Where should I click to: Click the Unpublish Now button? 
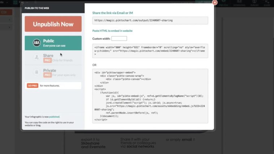(x=53, y=24)
